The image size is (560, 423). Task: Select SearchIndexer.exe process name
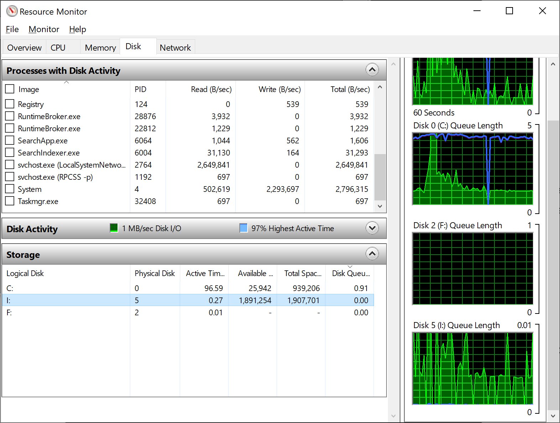49,153
